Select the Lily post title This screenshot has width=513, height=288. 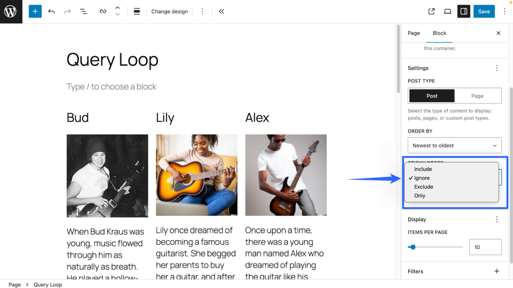165,118
